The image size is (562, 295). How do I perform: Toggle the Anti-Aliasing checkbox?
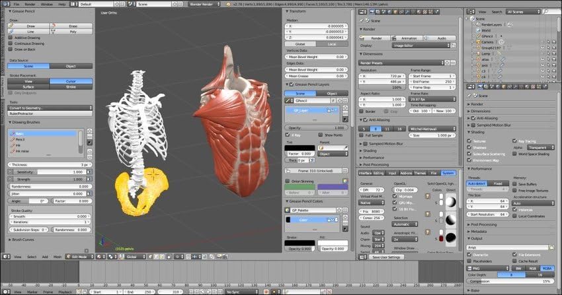click(366, 120)
